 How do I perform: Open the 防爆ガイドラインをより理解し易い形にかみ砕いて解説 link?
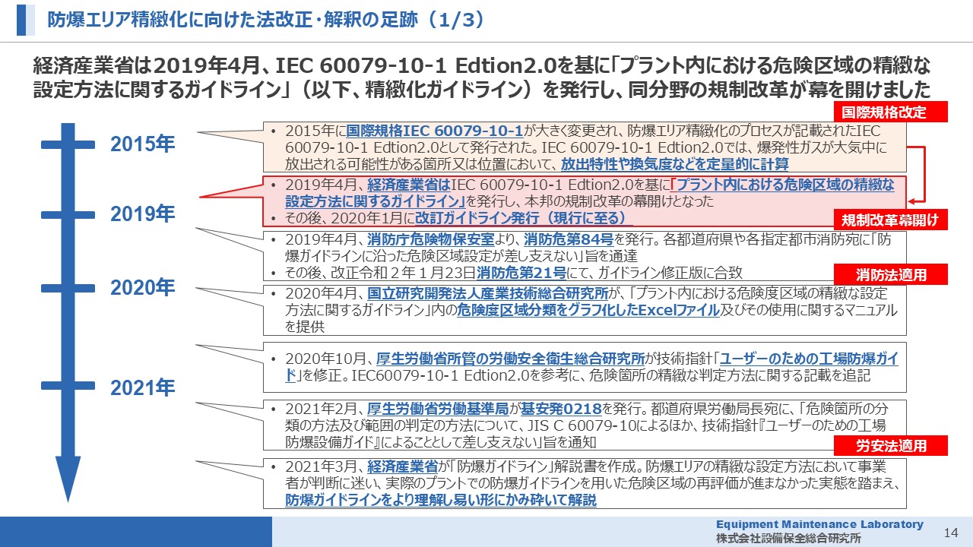click(x=441, y=501)
